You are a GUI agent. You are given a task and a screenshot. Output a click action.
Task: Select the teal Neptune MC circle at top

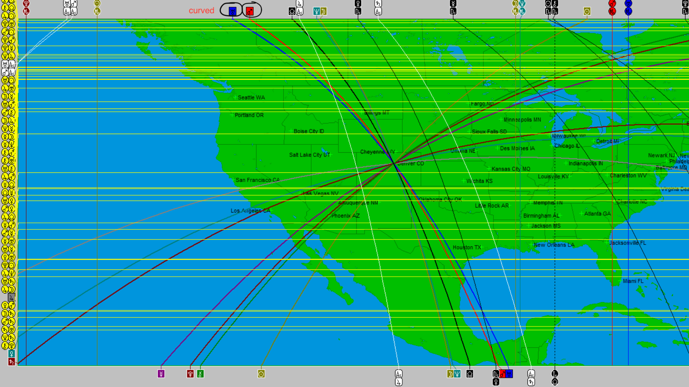(522, 11)
